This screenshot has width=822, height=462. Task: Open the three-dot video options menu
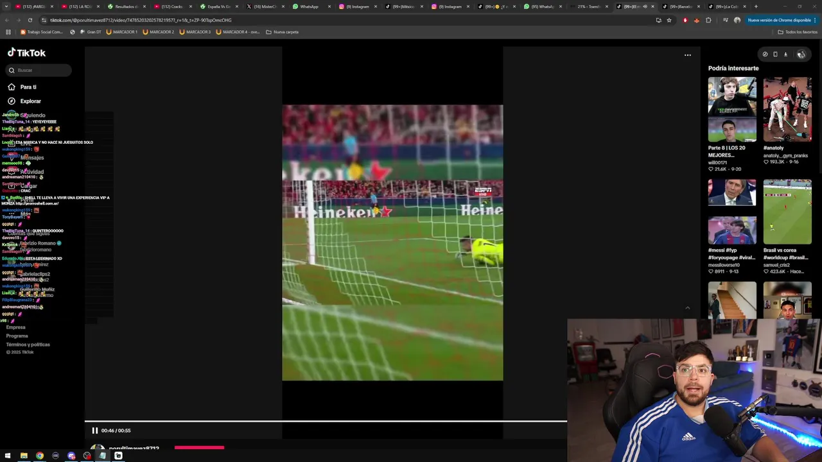pos(687,55)
